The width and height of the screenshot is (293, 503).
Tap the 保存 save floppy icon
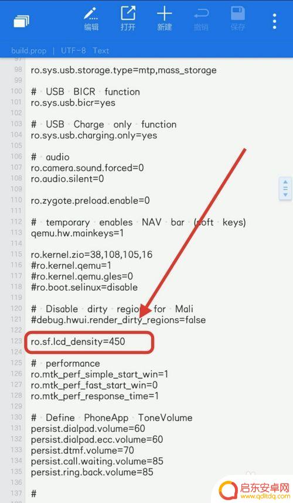(237, 19)
